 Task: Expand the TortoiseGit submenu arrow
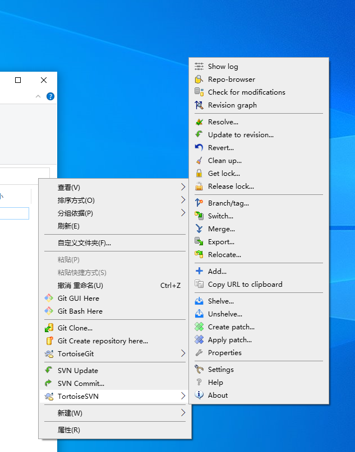(x=183, y=353)
